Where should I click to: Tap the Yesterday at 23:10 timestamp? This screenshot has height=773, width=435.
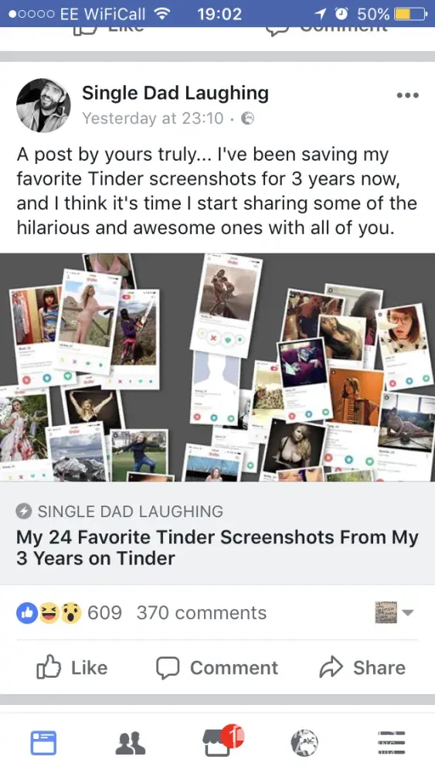(x=153, y=118)
